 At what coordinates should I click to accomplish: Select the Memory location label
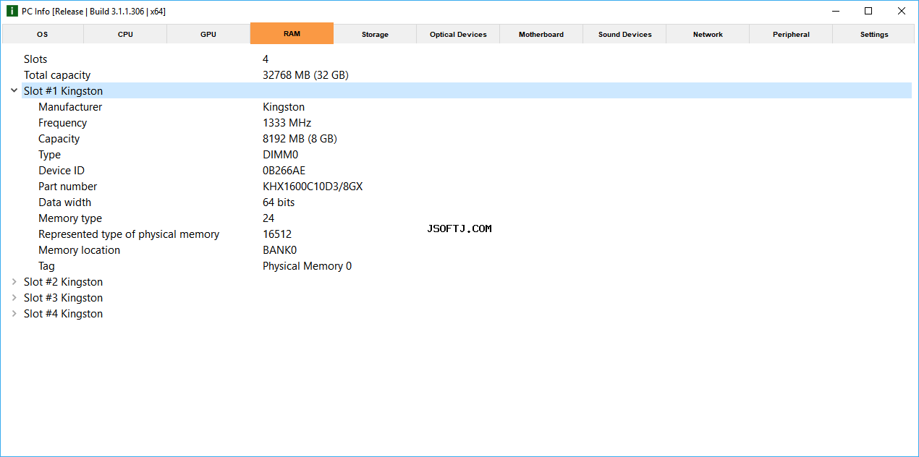tap(79, 250)
